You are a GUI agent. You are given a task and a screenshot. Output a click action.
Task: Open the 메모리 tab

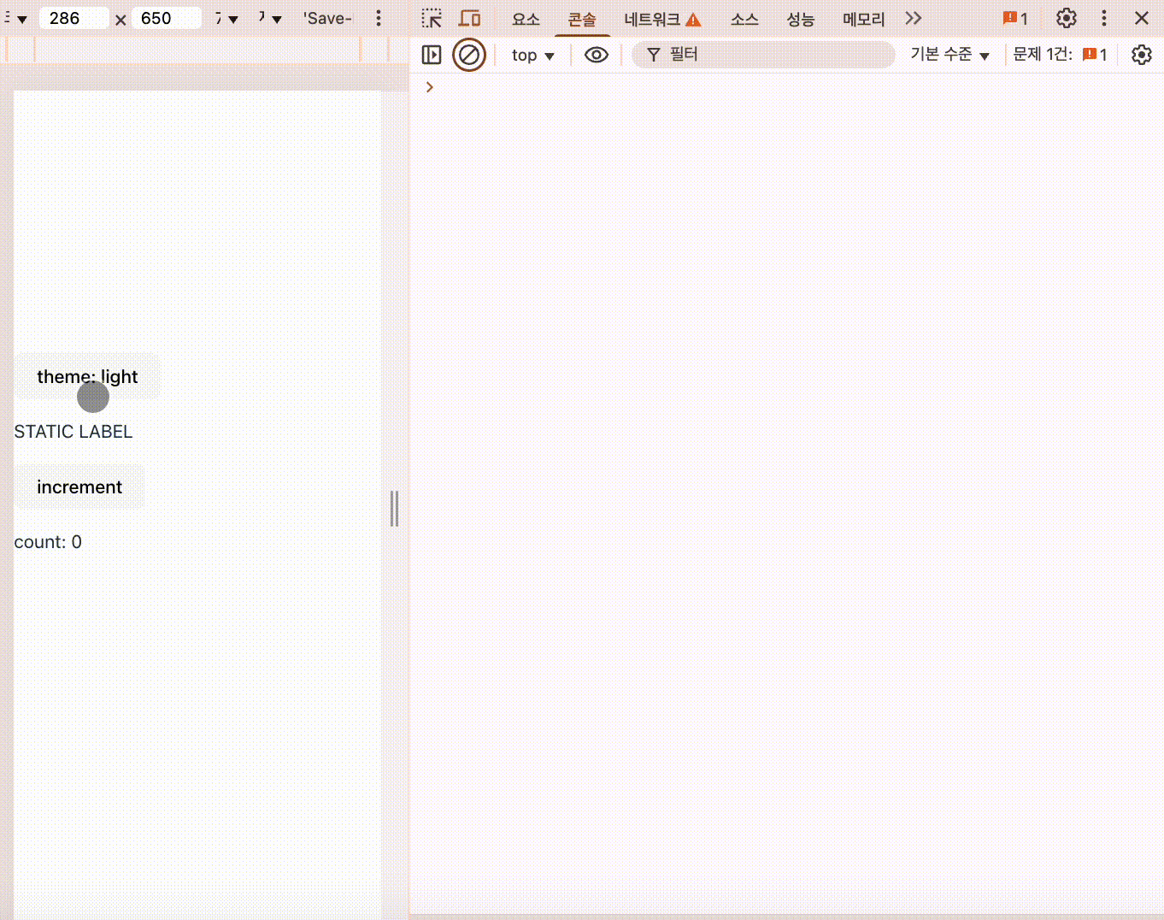click(863, 19)
